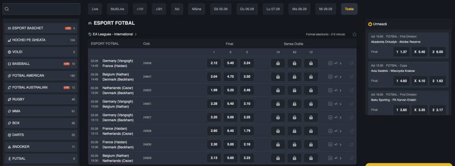Open stats icon for France-Denmark 15:30

[x=330, y=145]
